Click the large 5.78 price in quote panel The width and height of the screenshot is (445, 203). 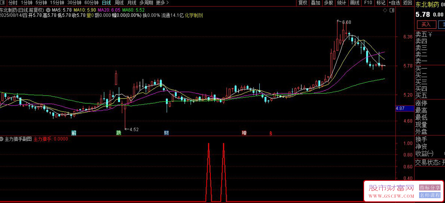[x=423, y=15]
